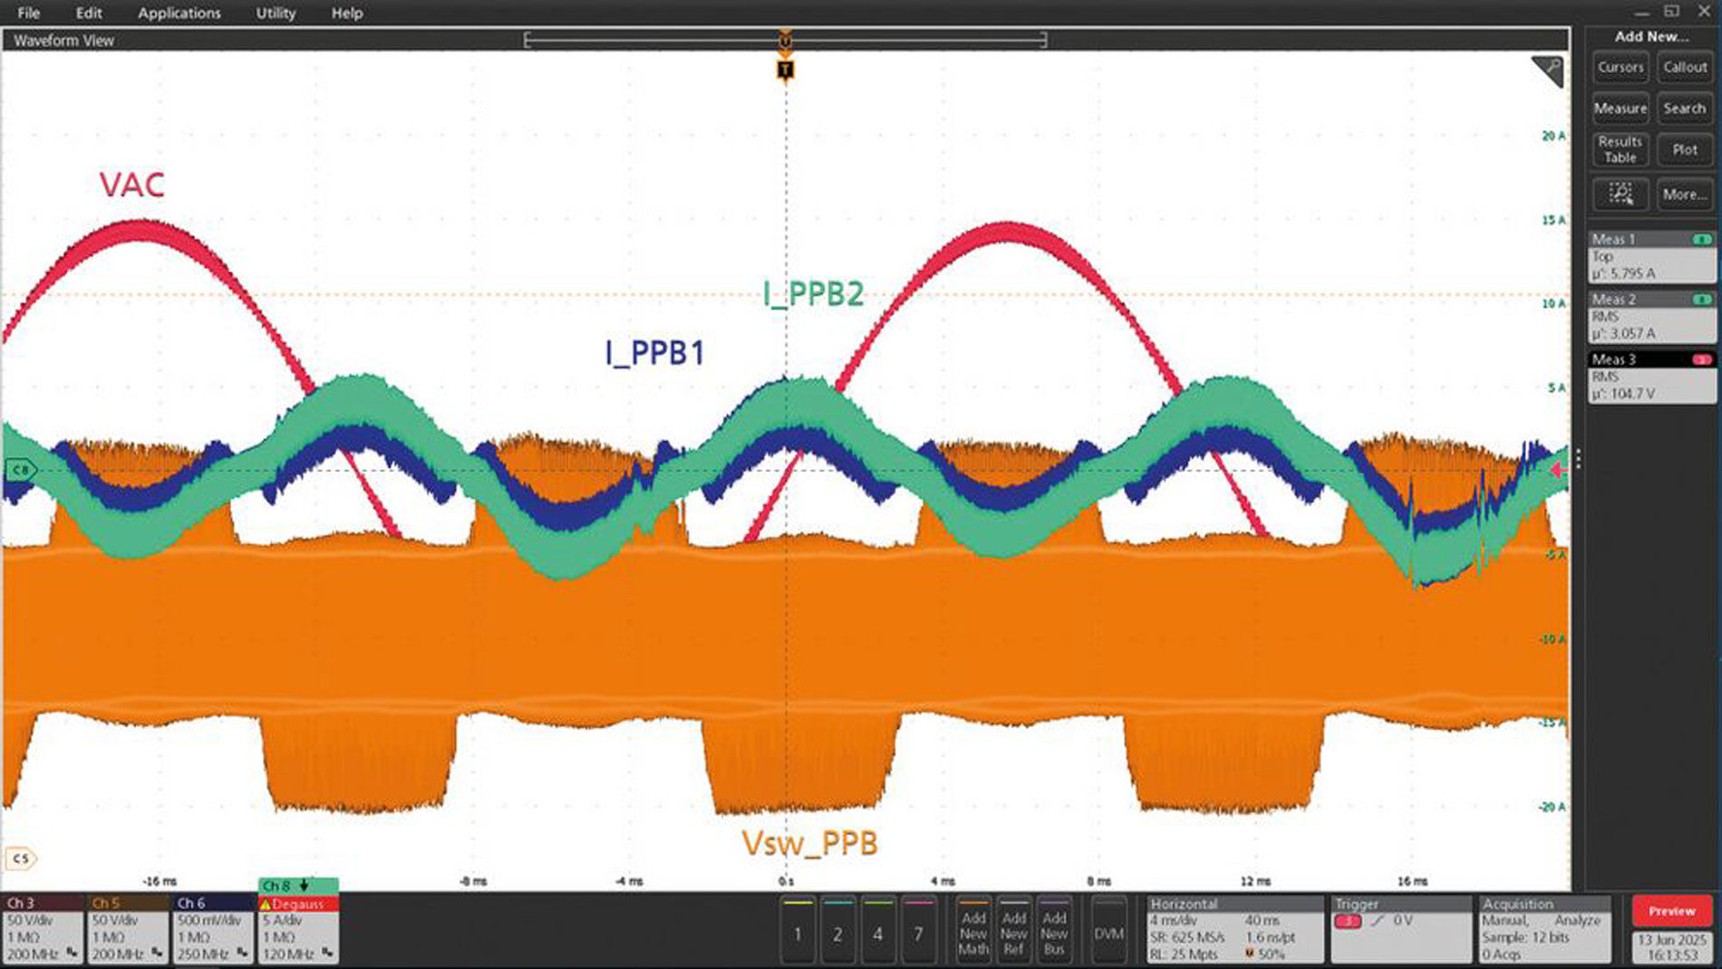Viewport: 1722px width, 969px height.
Task: Open the Search tool
Action: tap(1684, 109)
